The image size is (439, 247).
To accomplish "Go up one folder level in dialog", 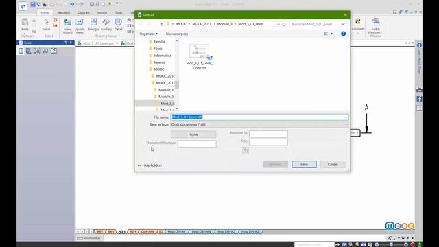I will click(162, 24).
